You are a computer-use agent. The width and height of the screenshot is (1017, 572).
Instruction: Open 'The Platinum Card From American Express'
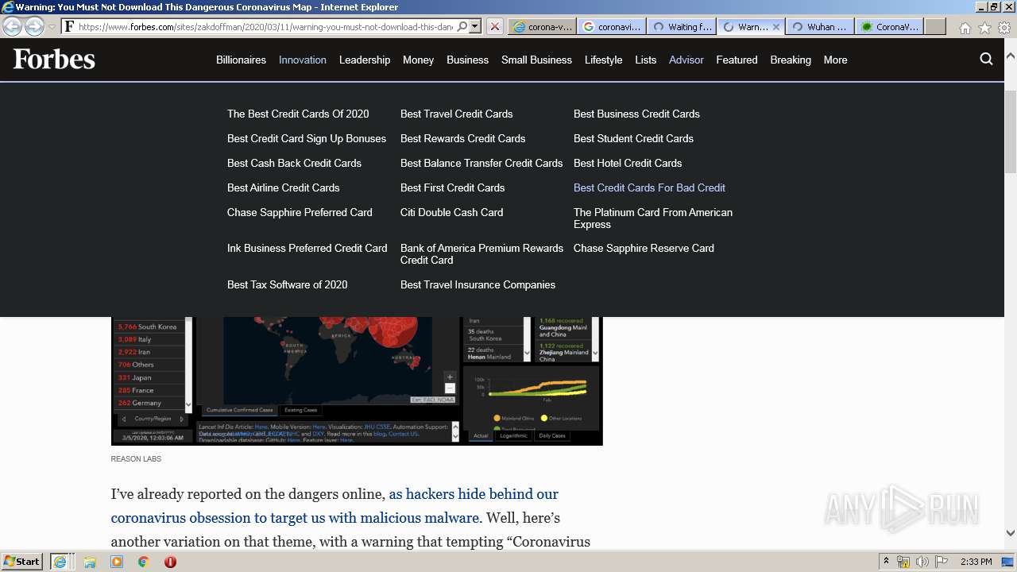pos(653,218)
